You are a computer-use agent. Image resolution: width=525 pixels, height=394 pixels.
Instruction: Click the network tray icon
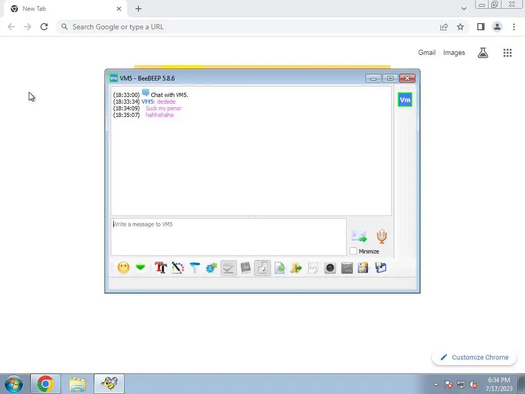[461, 384]
